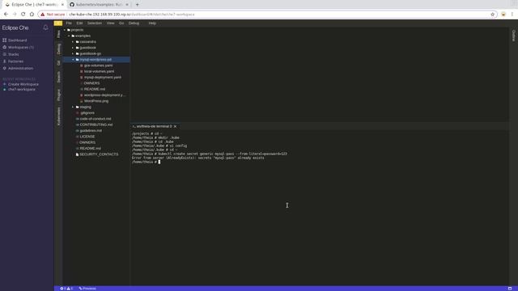Reload the browser page
The height and width of the screenshot is (291, 518).
tap(23, 15)
